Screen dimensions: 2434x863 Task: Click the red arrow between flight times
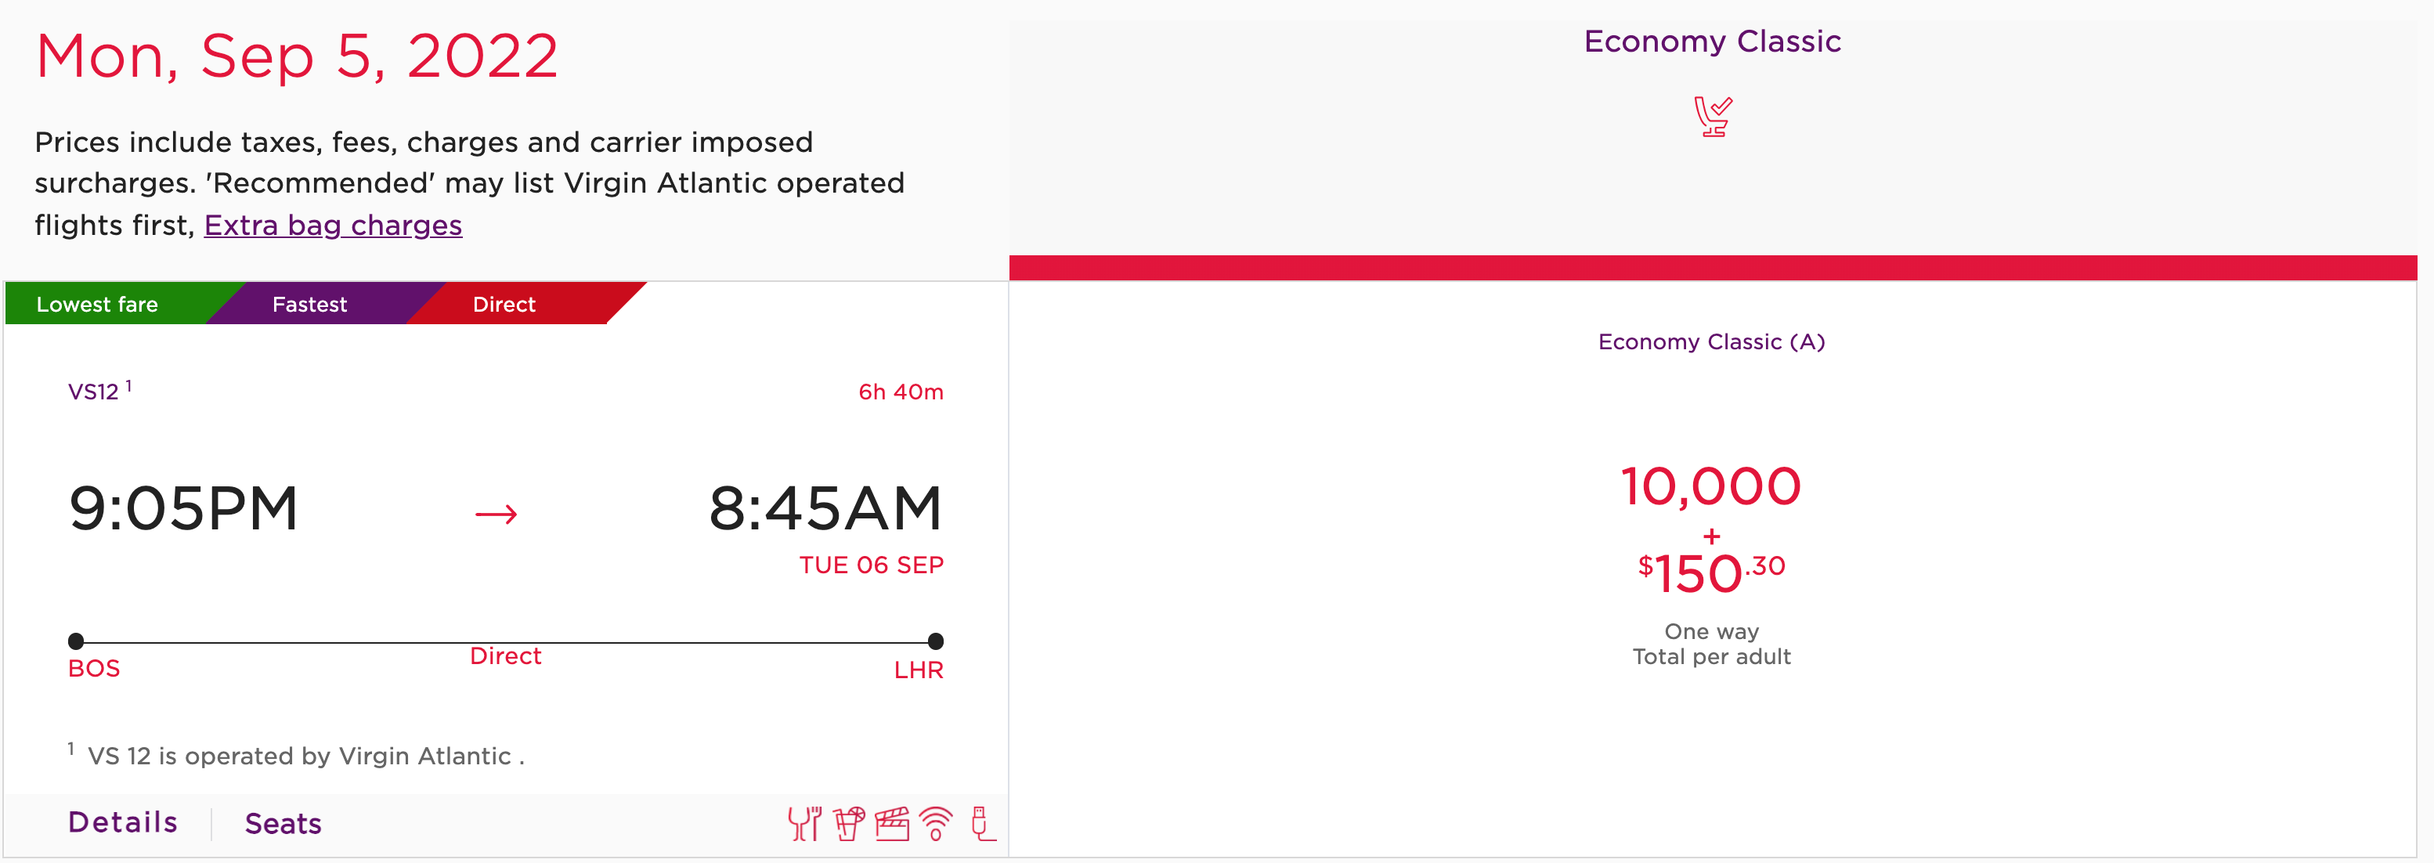[x=496, y=515]
